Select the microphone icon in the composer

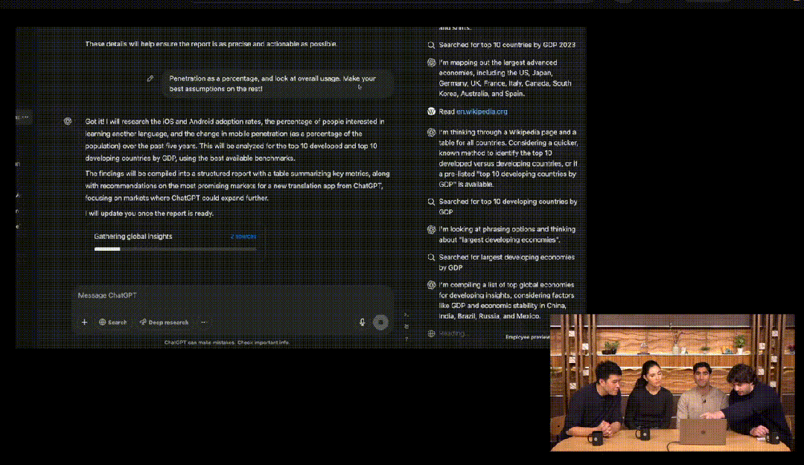tap(362, 322)
